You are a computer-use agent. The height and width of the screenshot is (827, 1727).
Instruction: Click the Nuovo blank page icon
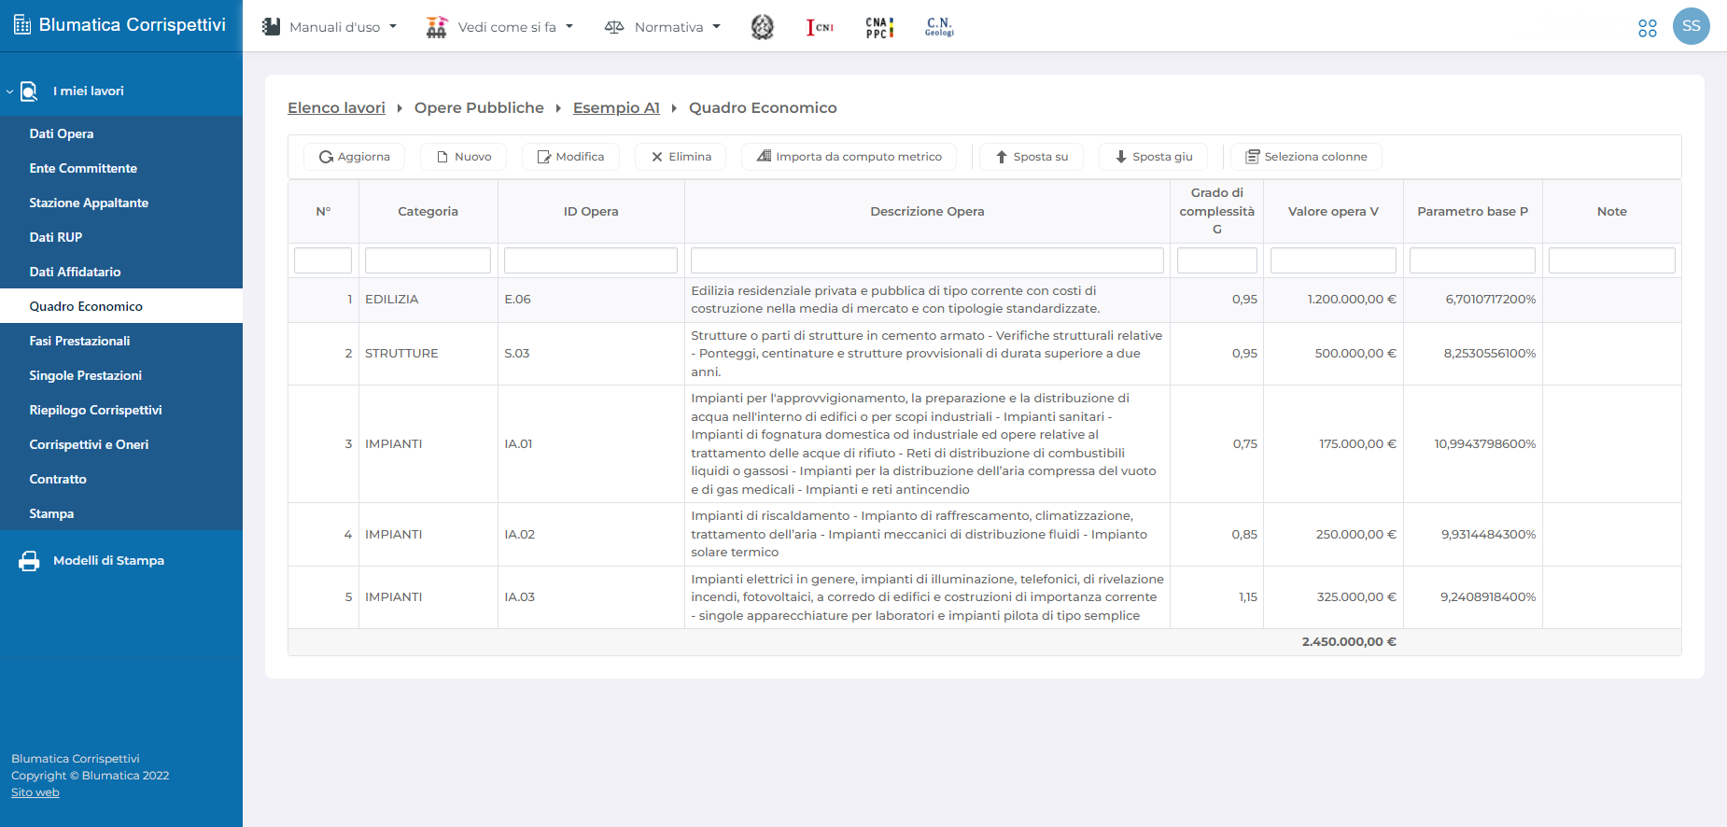pos(443,157)
